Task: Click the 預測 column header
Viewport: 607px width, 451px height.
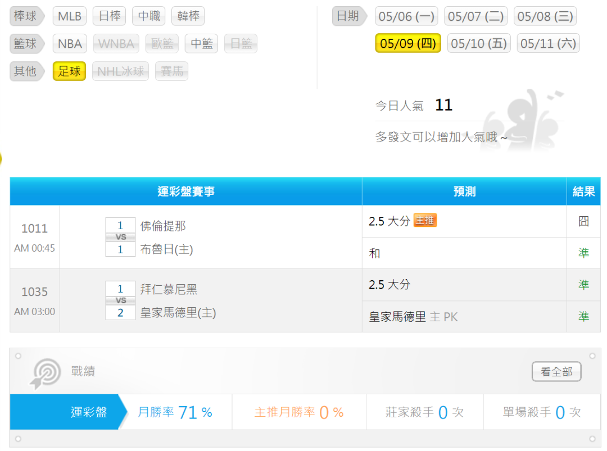Action: click(x=465, y=192)
